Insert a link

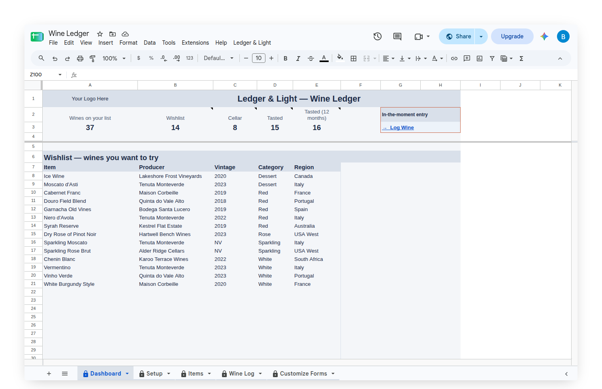(x=454, y=59)
